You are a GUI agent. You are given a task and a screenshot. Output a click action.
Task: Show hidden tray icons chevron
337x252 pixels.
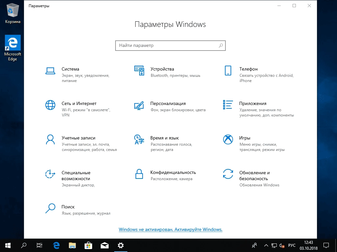(266, 245)
